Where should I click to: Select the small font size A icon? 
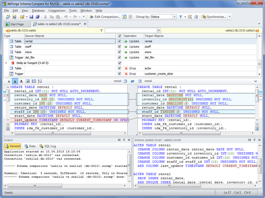9,82
